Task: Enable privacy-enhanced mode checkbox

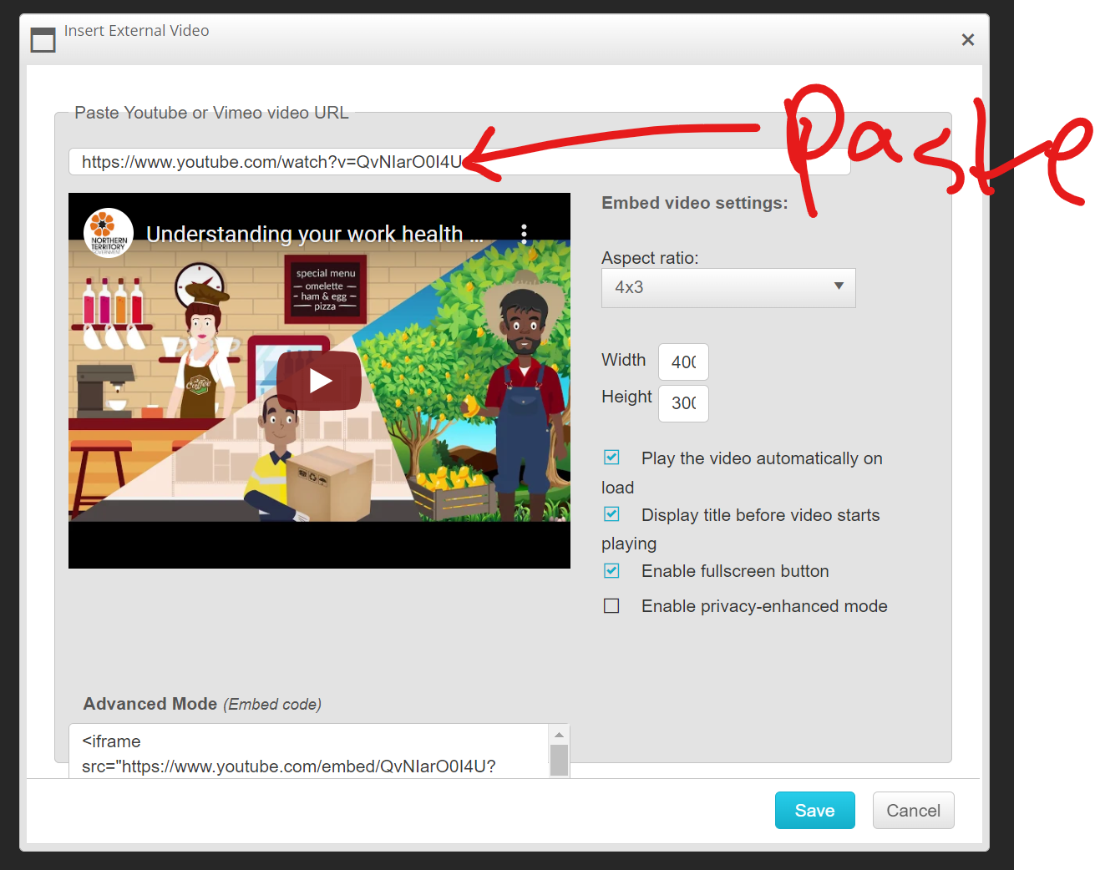Action: tap(611, 606)
